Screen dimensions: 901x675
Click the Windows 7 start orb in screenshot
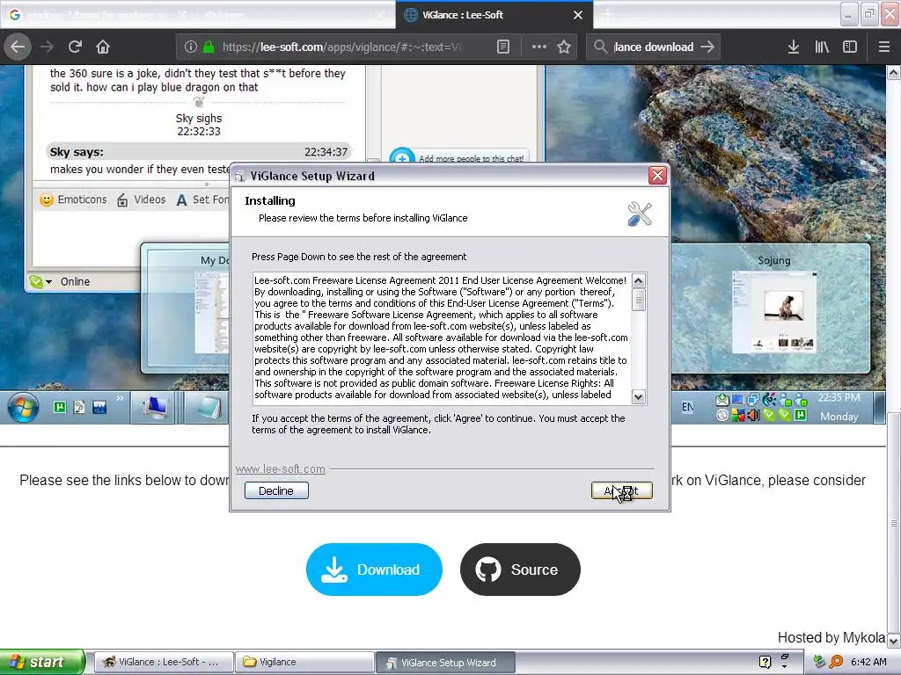[23, 408]
